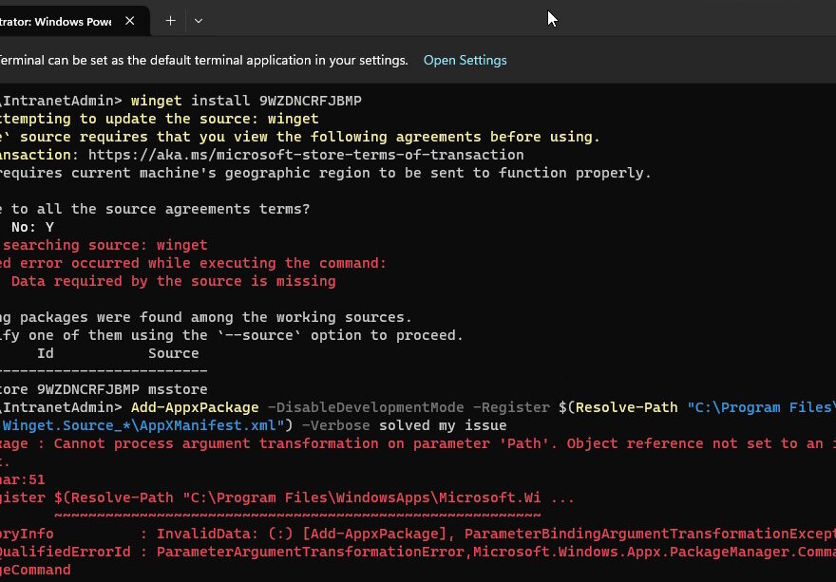The width and height of the screenshot is (836, 582).
Task: Expand the new tab profile dropdown
Action: [198, 20]
